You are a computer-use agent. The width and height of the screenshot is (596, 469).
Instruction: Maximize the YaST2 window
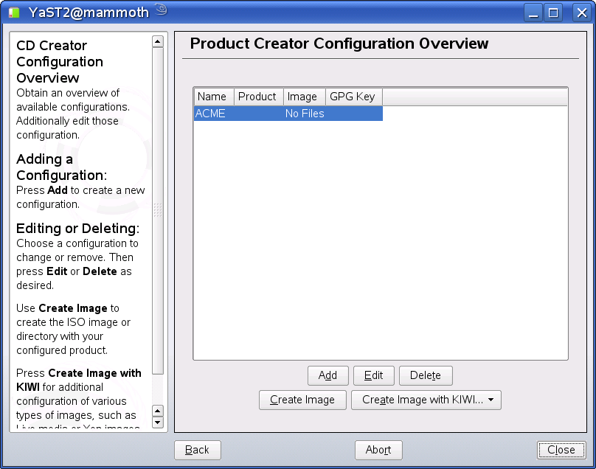click(553, 13)
